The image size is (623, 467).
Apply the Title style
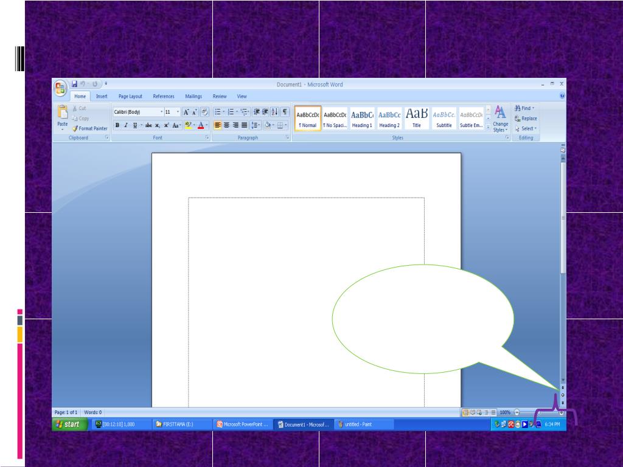[416, 119]
